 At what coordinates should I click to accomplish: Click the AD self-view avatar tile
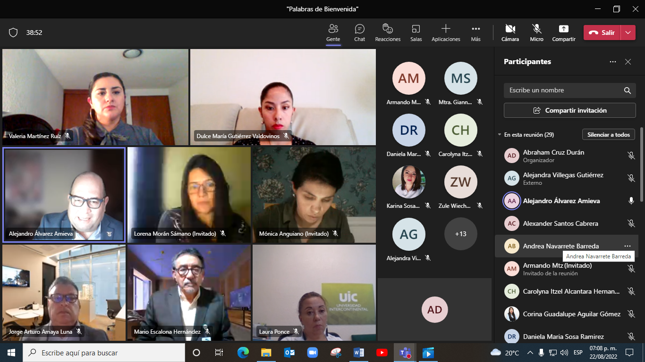(435, 310)
